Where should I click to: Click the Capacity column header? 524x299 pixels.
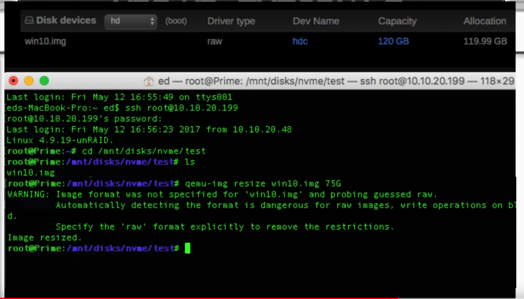coord(397,21)
